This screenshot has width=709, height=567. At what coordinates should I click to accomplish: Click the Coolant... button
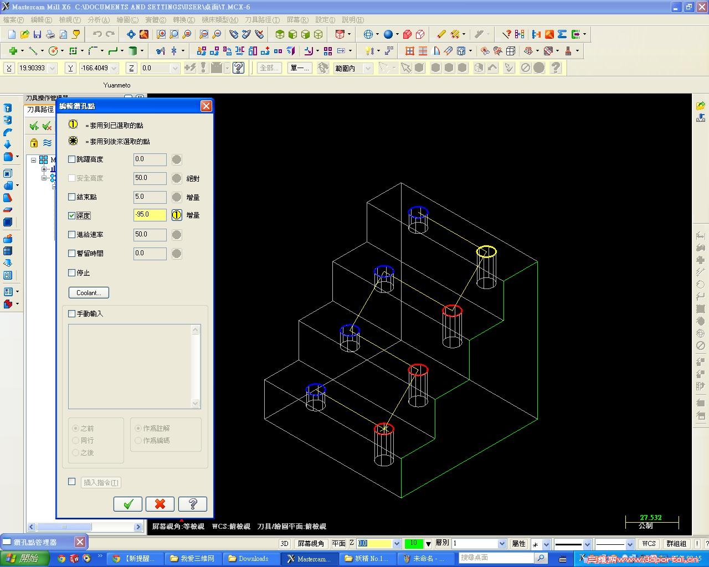point(89,293)
